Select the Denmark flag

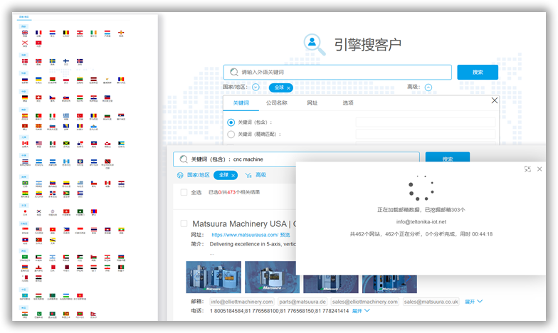pyautogui.click(x=25, y=61)
